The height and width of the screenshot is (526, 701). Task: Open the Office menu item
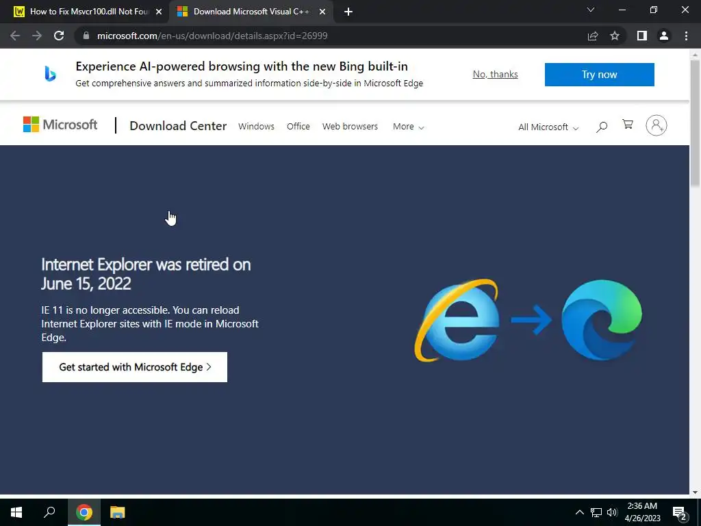coord(298,127)
